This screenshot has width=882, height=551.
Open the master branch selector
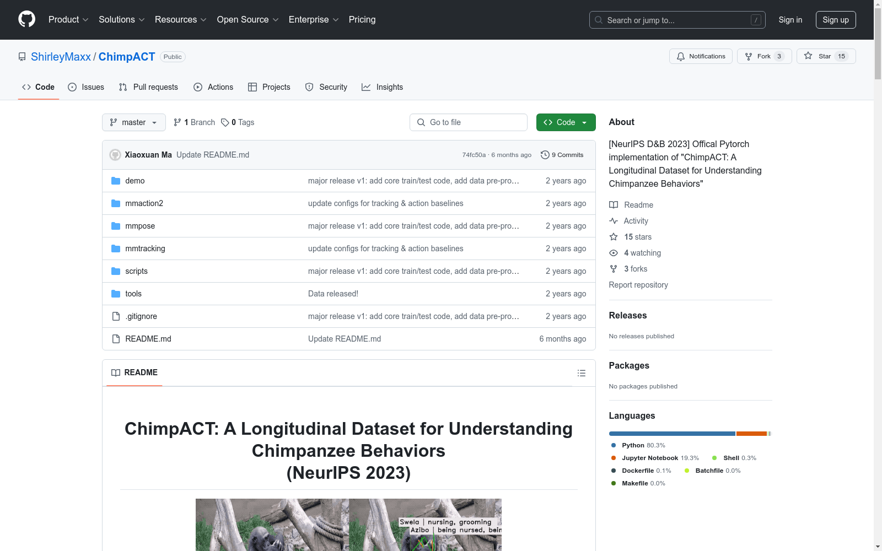coord(134,122)
